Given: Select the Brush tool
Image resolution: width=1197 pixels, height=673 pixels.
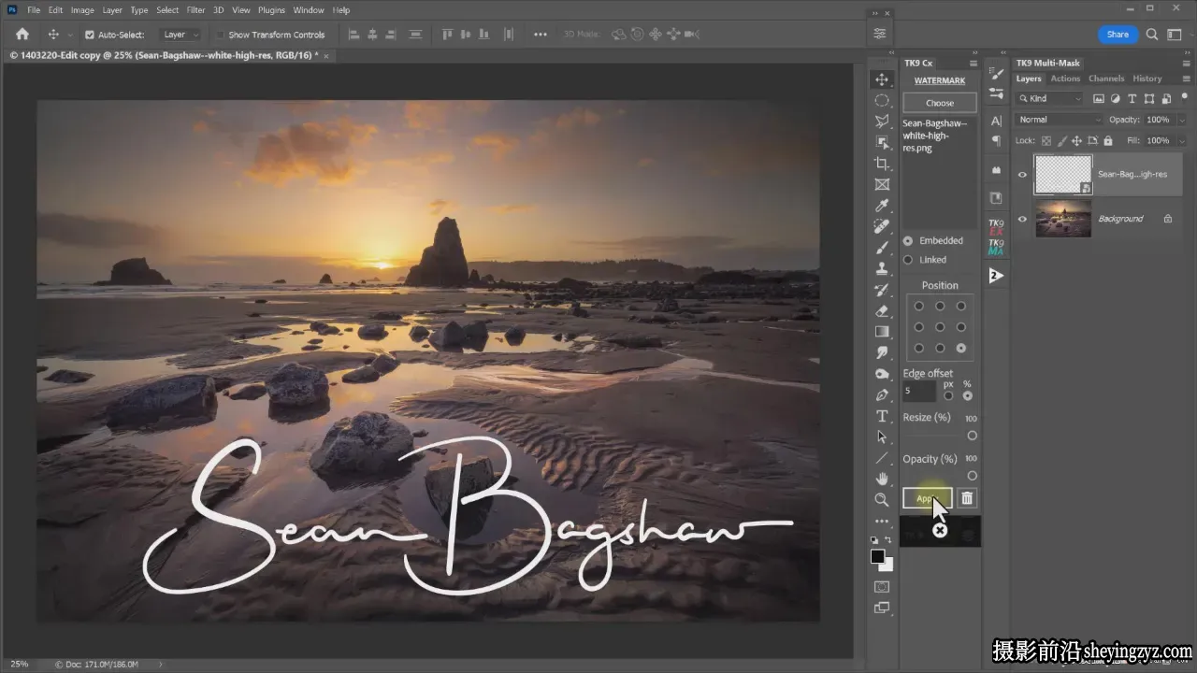Looking at the screenshot, I should point(882,248).
